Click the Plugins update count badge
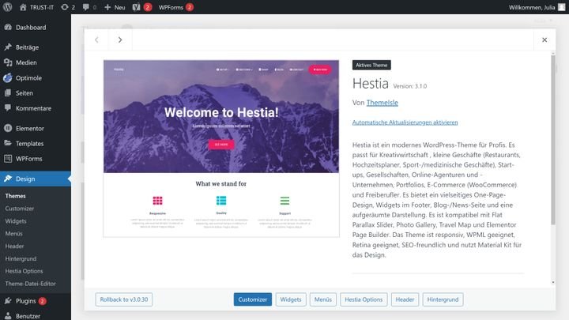The width and height of the screenshot is (569, 320). point(43,301)
